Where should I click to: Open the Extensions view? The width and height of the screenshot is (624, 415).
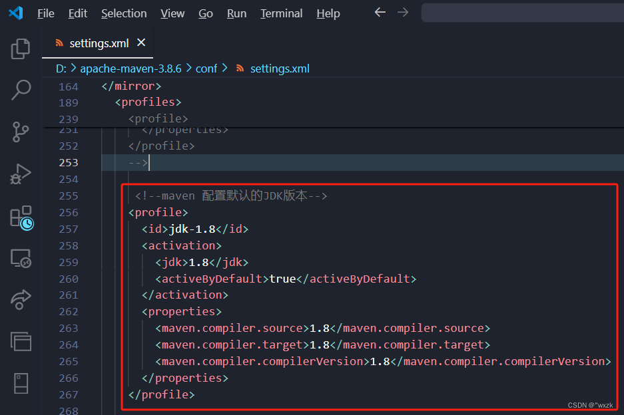[x=21, y=217]
